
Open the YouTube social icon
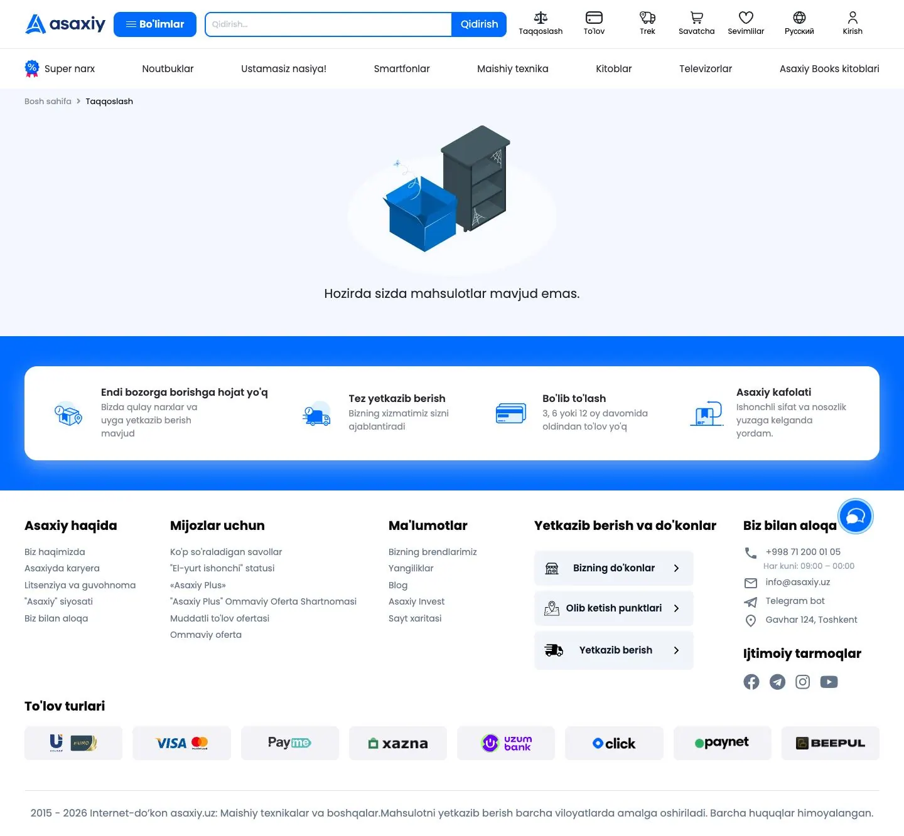tap(829, 682)
